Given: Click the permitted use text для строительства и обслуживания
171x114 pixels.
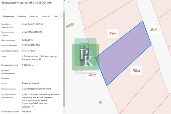Looking at the screenshot, I should tap(41, 94).
